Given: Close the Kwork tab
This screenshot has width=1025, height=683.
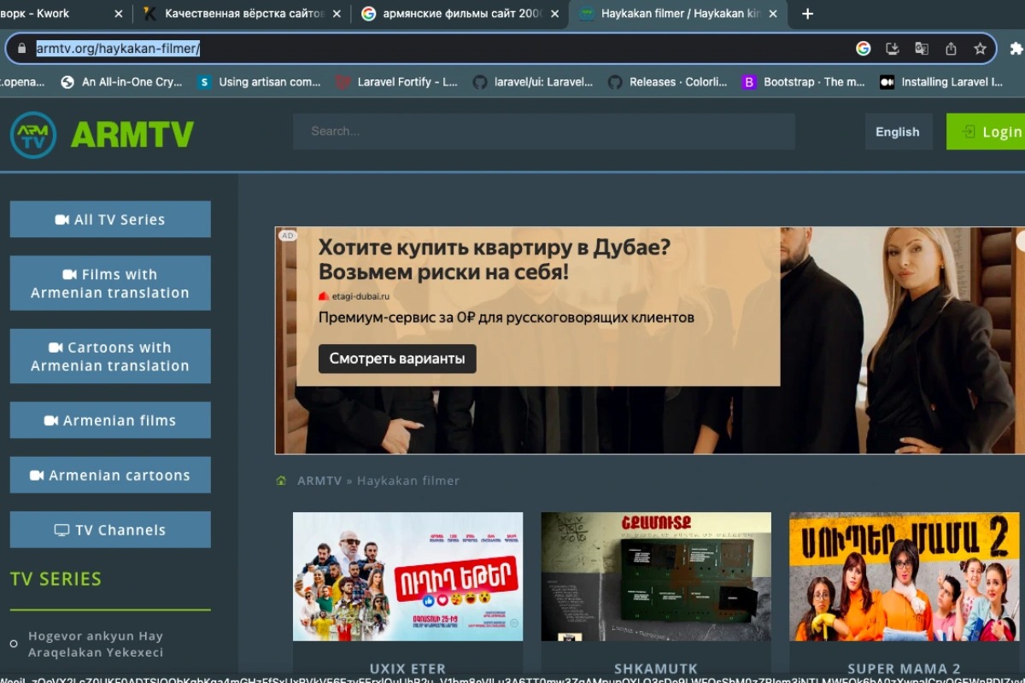Looking at the screenshot, I should coord(118,14).
